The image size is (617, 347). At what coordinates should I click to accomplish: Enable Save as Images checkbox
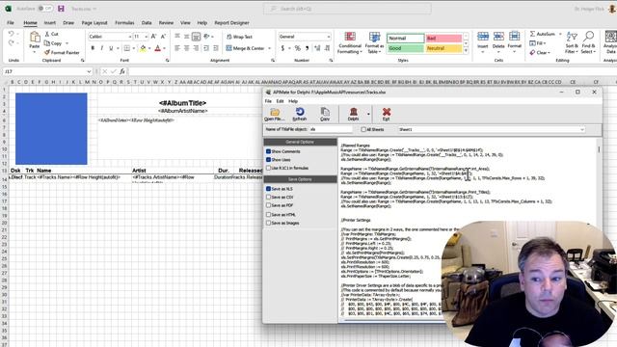(268, 223)
